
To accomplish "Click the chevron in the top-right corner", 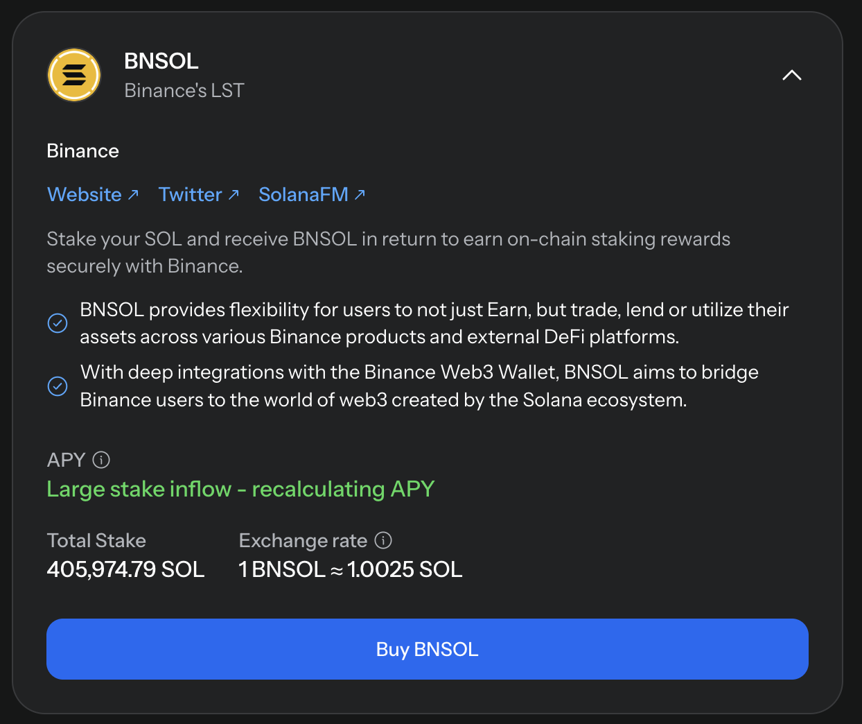I will (x=791, y=75).
